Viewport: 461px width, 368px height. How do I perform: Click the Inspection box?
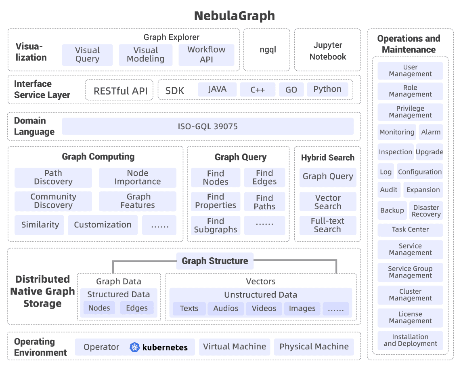396,152
